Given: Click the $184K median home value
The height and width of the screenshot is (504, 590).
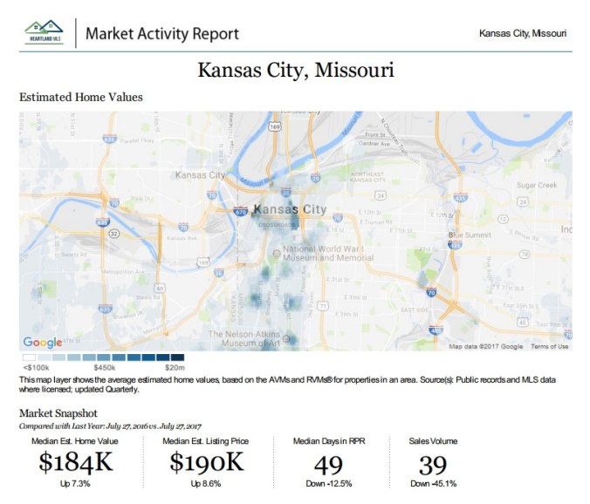Looking at the screenshot, I should [76, 462].
